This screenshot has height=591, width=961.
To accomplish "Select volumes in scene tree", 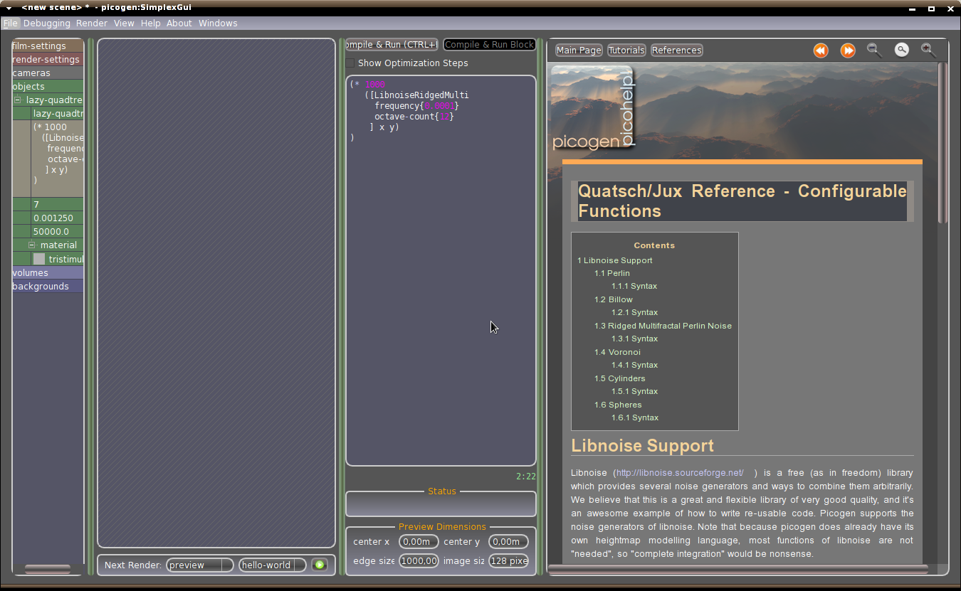I will click(x=48, y=273).
